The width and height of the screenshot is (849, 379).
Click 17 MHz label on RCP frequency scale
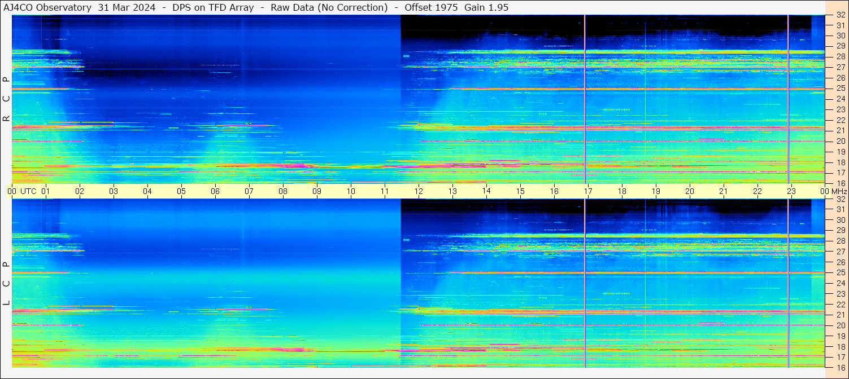[x=841, y=173]
